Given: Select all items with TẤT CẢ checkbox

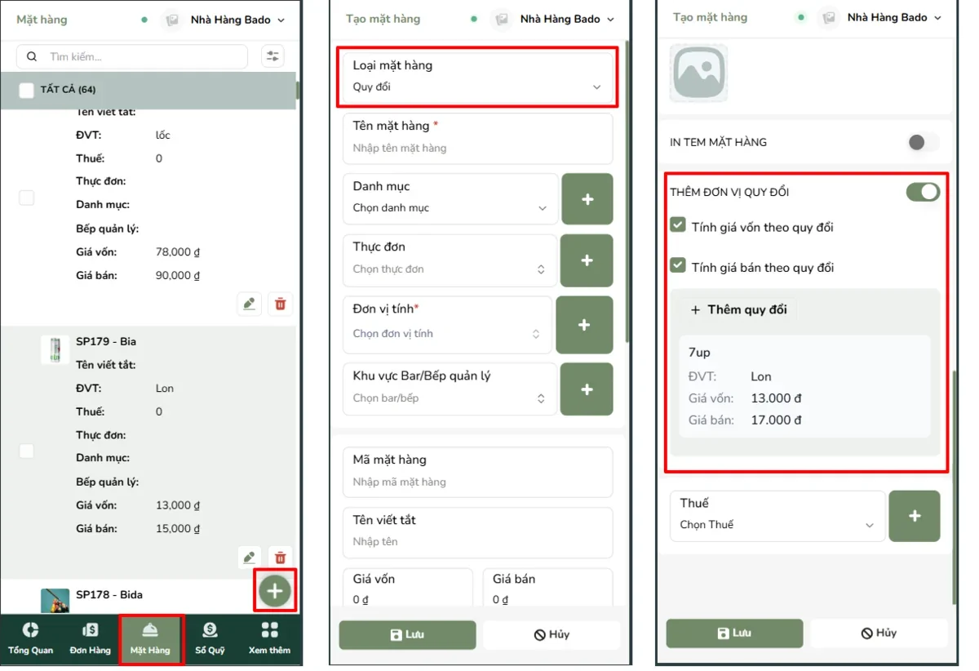Looking at the screenshot, I should (27, 90).
